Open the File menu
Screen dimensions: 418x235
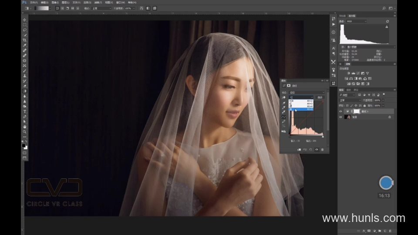[x=34, y=2]
